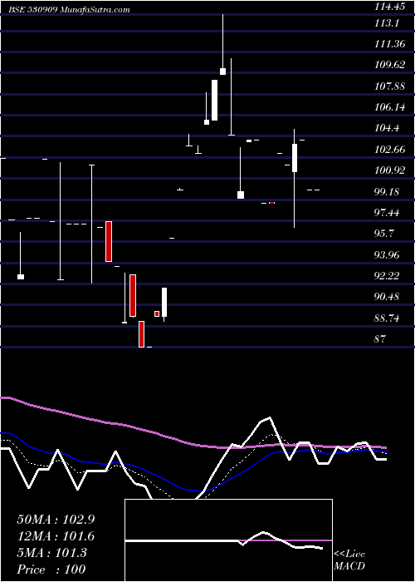Click the 107.88 price axis label

point(390,86)
